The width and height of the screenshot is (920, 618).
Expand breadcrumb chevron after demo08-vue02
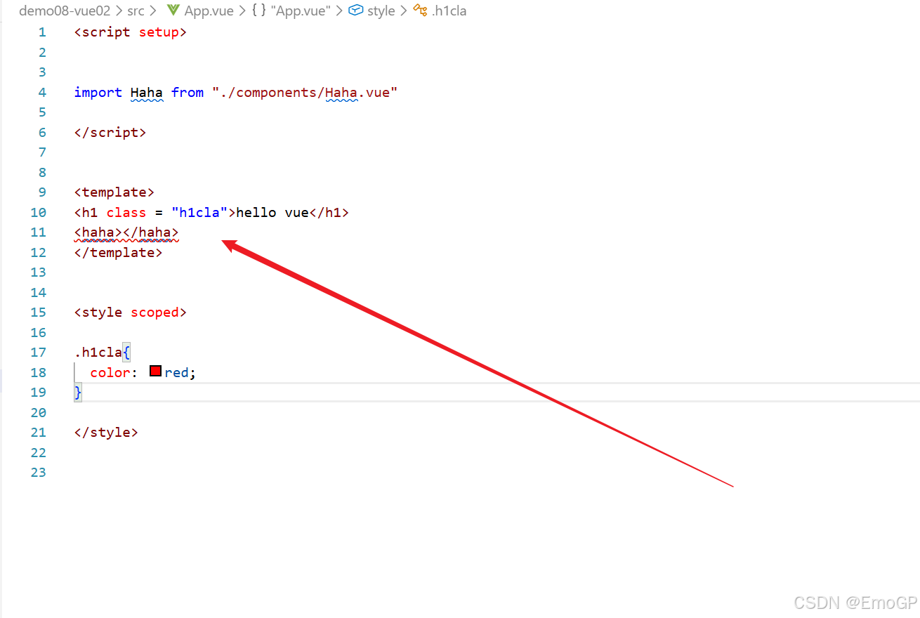pos(118,11)
